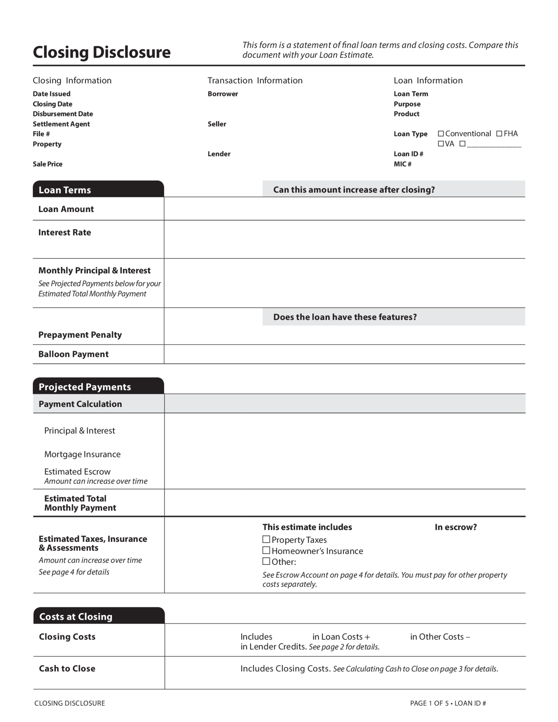Click the Cash to Close row label
This screenshot has width=558, height=722.
pos(67,668)
